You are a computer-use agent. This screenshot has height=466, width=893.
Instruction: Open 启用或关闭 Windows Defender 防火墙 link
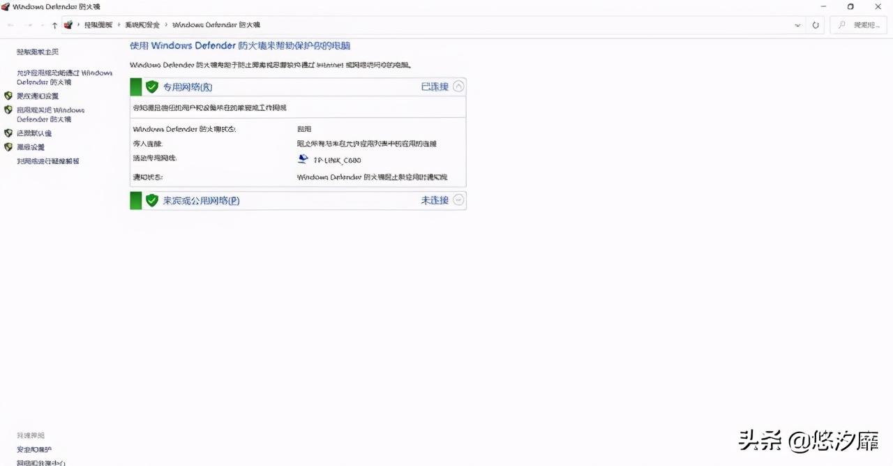pos(50,114)
